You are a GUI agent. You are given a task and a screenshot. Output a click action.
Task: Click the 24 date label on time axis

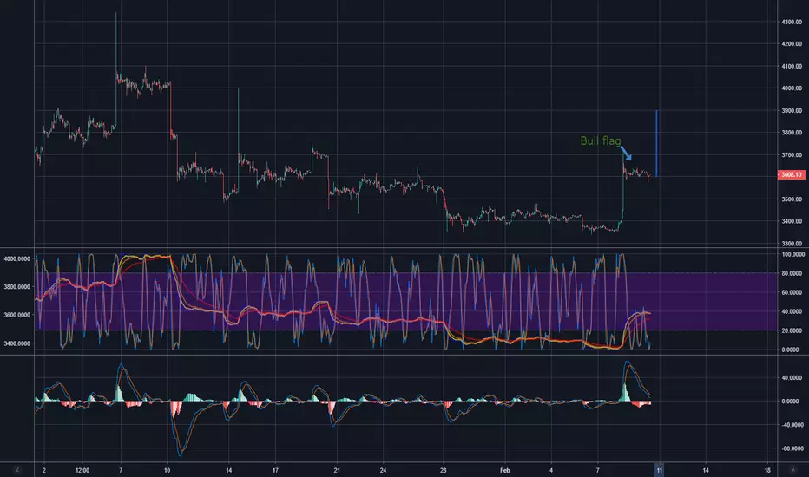tap(383, 470)
